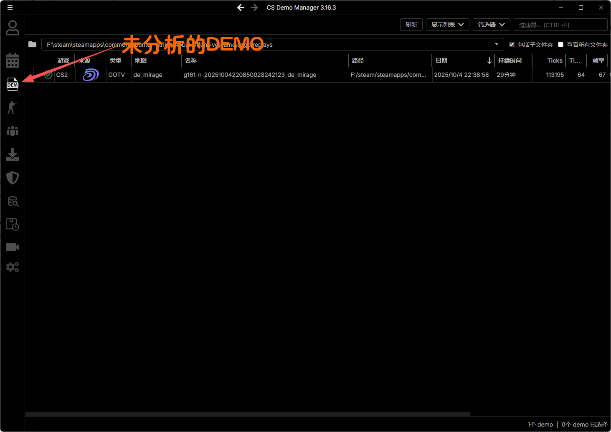611x432 pixels.
Task: Open the player profile section
Action: click(13, 28)
